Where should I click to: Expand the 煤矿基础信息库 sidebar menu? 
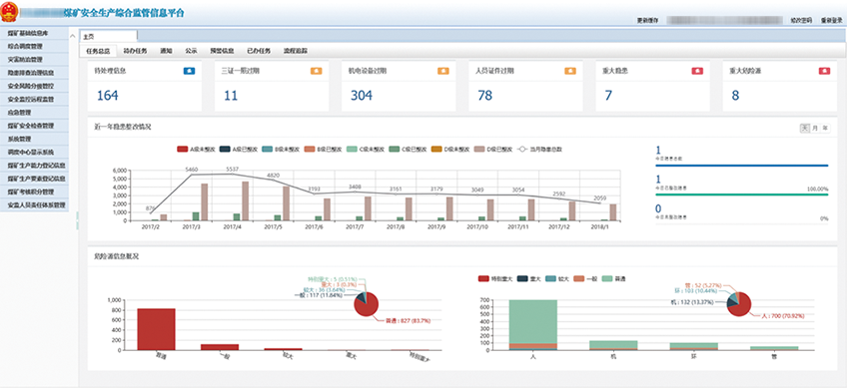(35, 34)
